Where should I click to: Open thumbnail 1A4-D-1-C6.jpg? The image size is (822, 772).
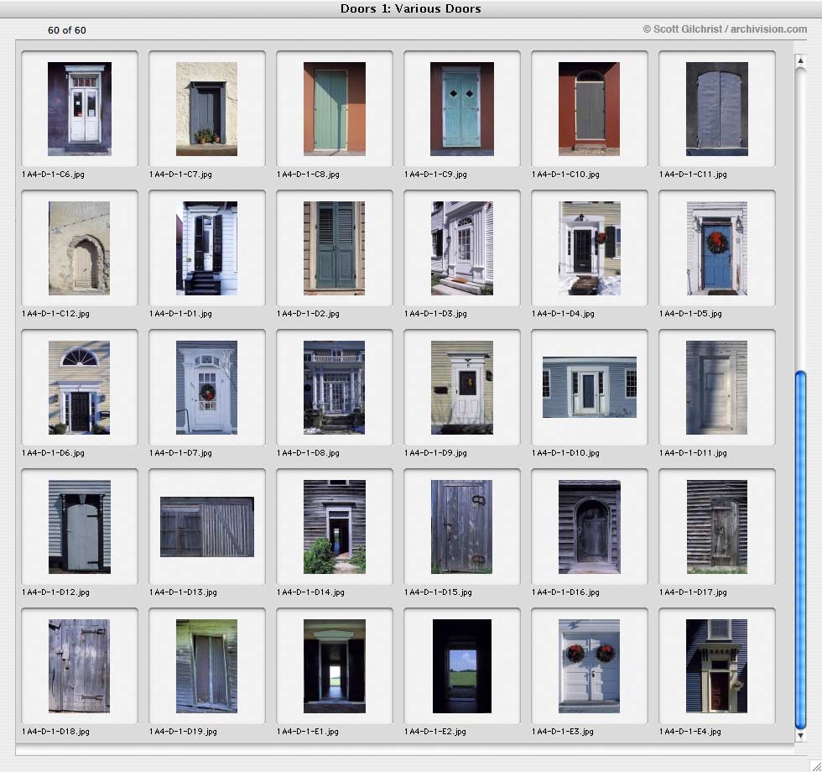[x=79, y=109]
